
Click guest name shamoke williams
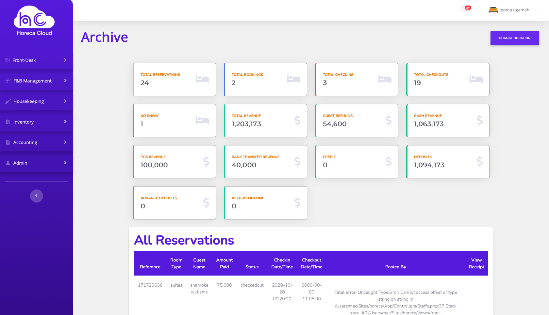199,289
